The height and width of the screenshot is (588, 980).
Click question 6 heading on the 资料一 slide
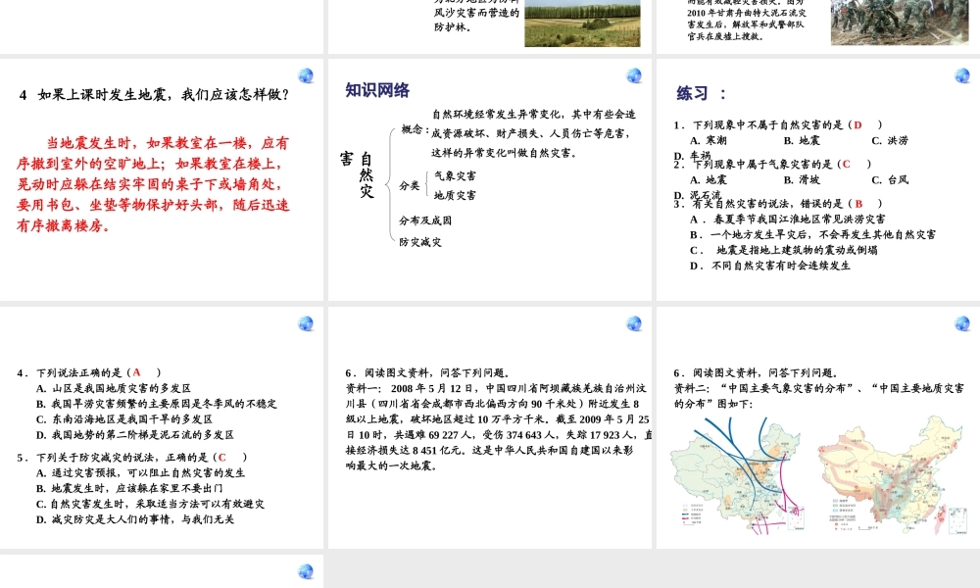pos(428,373)
